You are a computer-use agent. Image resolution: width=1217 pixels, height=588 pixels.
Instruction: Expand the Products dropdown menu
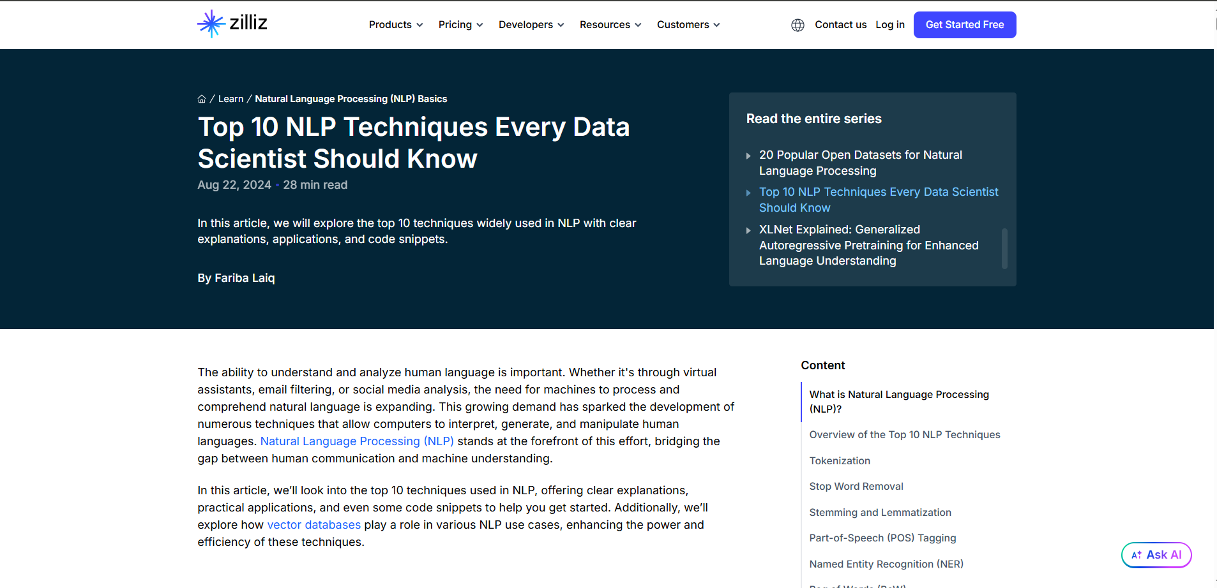pyautogui.click(x=396, y=25)
